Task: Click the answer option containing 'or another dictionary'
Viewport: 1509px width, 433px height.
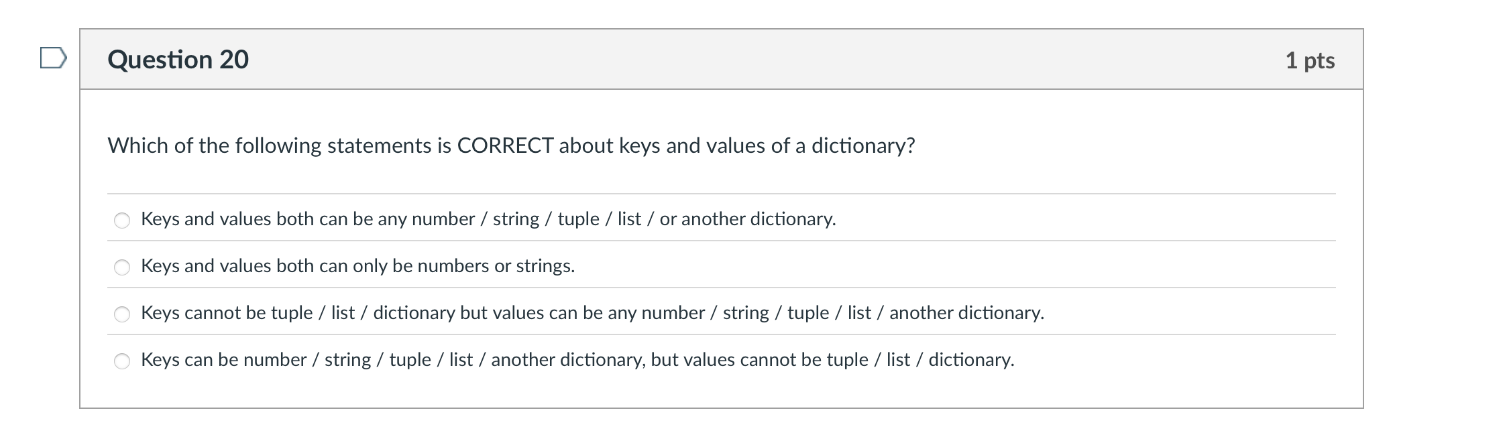Action: pos(488,219)
